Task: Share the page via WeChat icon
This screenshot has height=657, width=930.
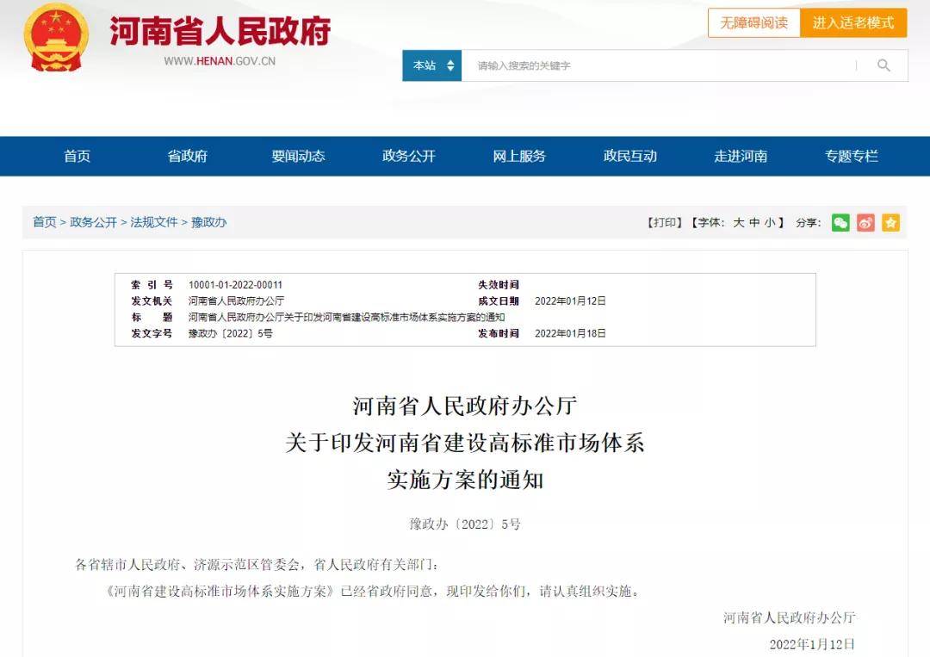Action: [840, 223]
